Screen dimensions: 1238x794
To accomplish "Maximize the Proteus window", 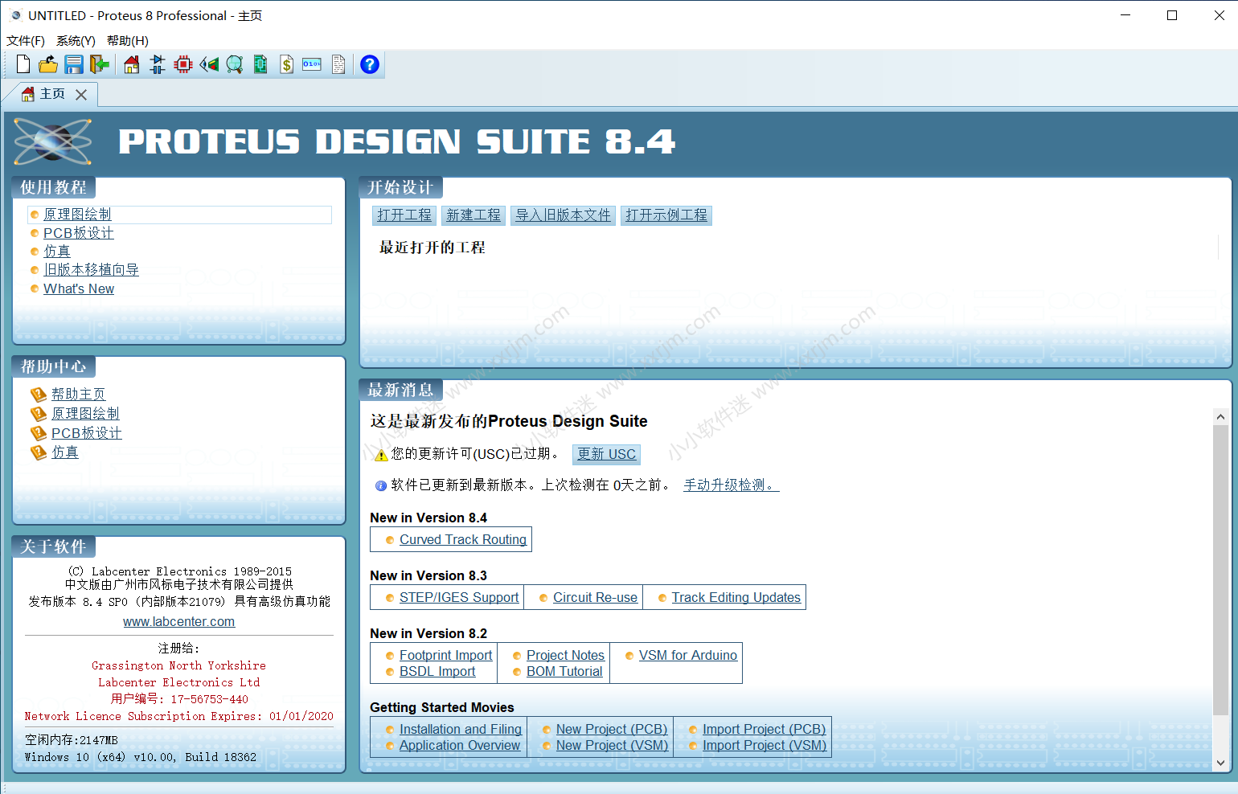I will point(1172,15).
